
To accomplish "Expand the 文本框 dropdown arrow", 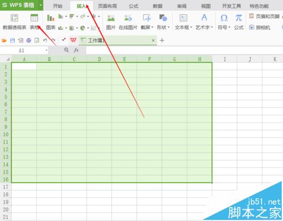I will point(191,27).
